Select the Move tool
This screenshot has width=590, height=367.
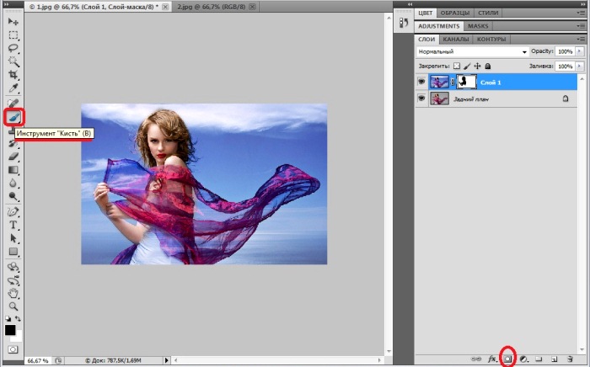(x=13, y=21)
